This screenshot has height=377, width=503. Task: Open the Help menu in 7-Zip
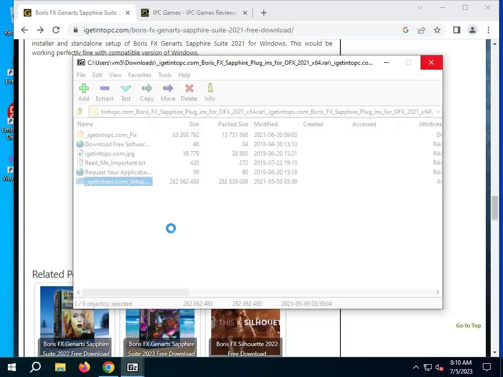[185, 75]
